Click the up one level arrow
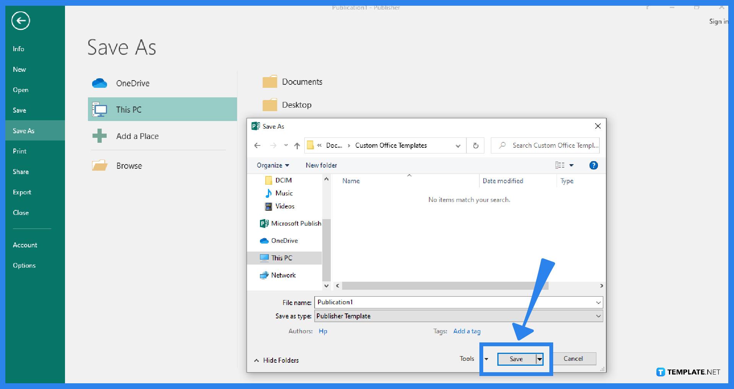Viewport: 734px width, 389px height. pyautogui.click(x=297, y=145)
